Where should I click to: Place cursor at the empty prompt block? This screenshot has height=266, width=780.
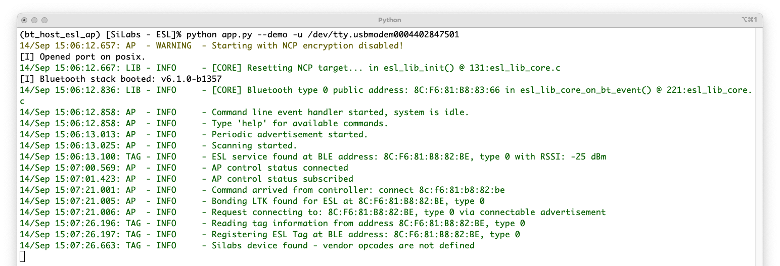(22, 257)
